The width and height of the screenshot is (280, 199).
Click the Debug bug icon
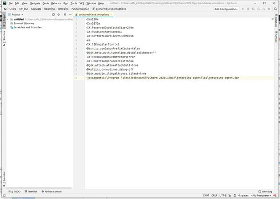[x=248, y=9]
